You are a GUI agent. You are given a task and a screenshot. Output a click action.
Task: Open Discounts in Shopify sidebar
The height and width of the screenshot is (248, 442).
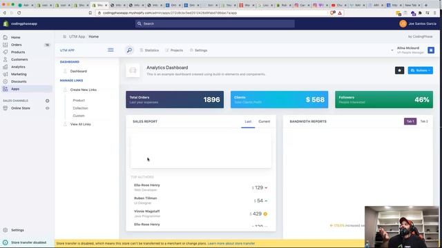pos(19,81)
